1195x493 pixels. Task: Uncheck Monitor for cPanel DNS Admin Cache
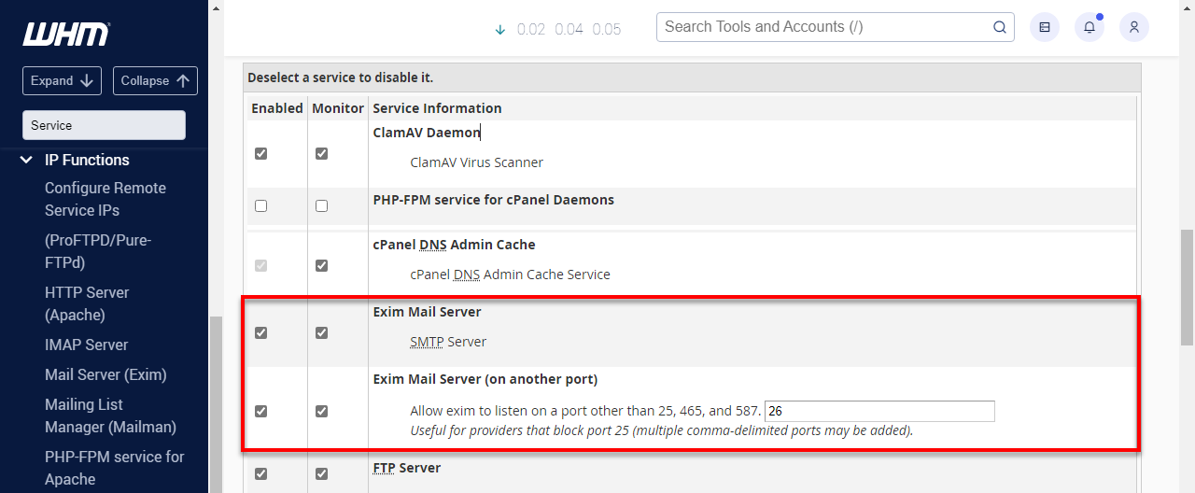point(321,265)
